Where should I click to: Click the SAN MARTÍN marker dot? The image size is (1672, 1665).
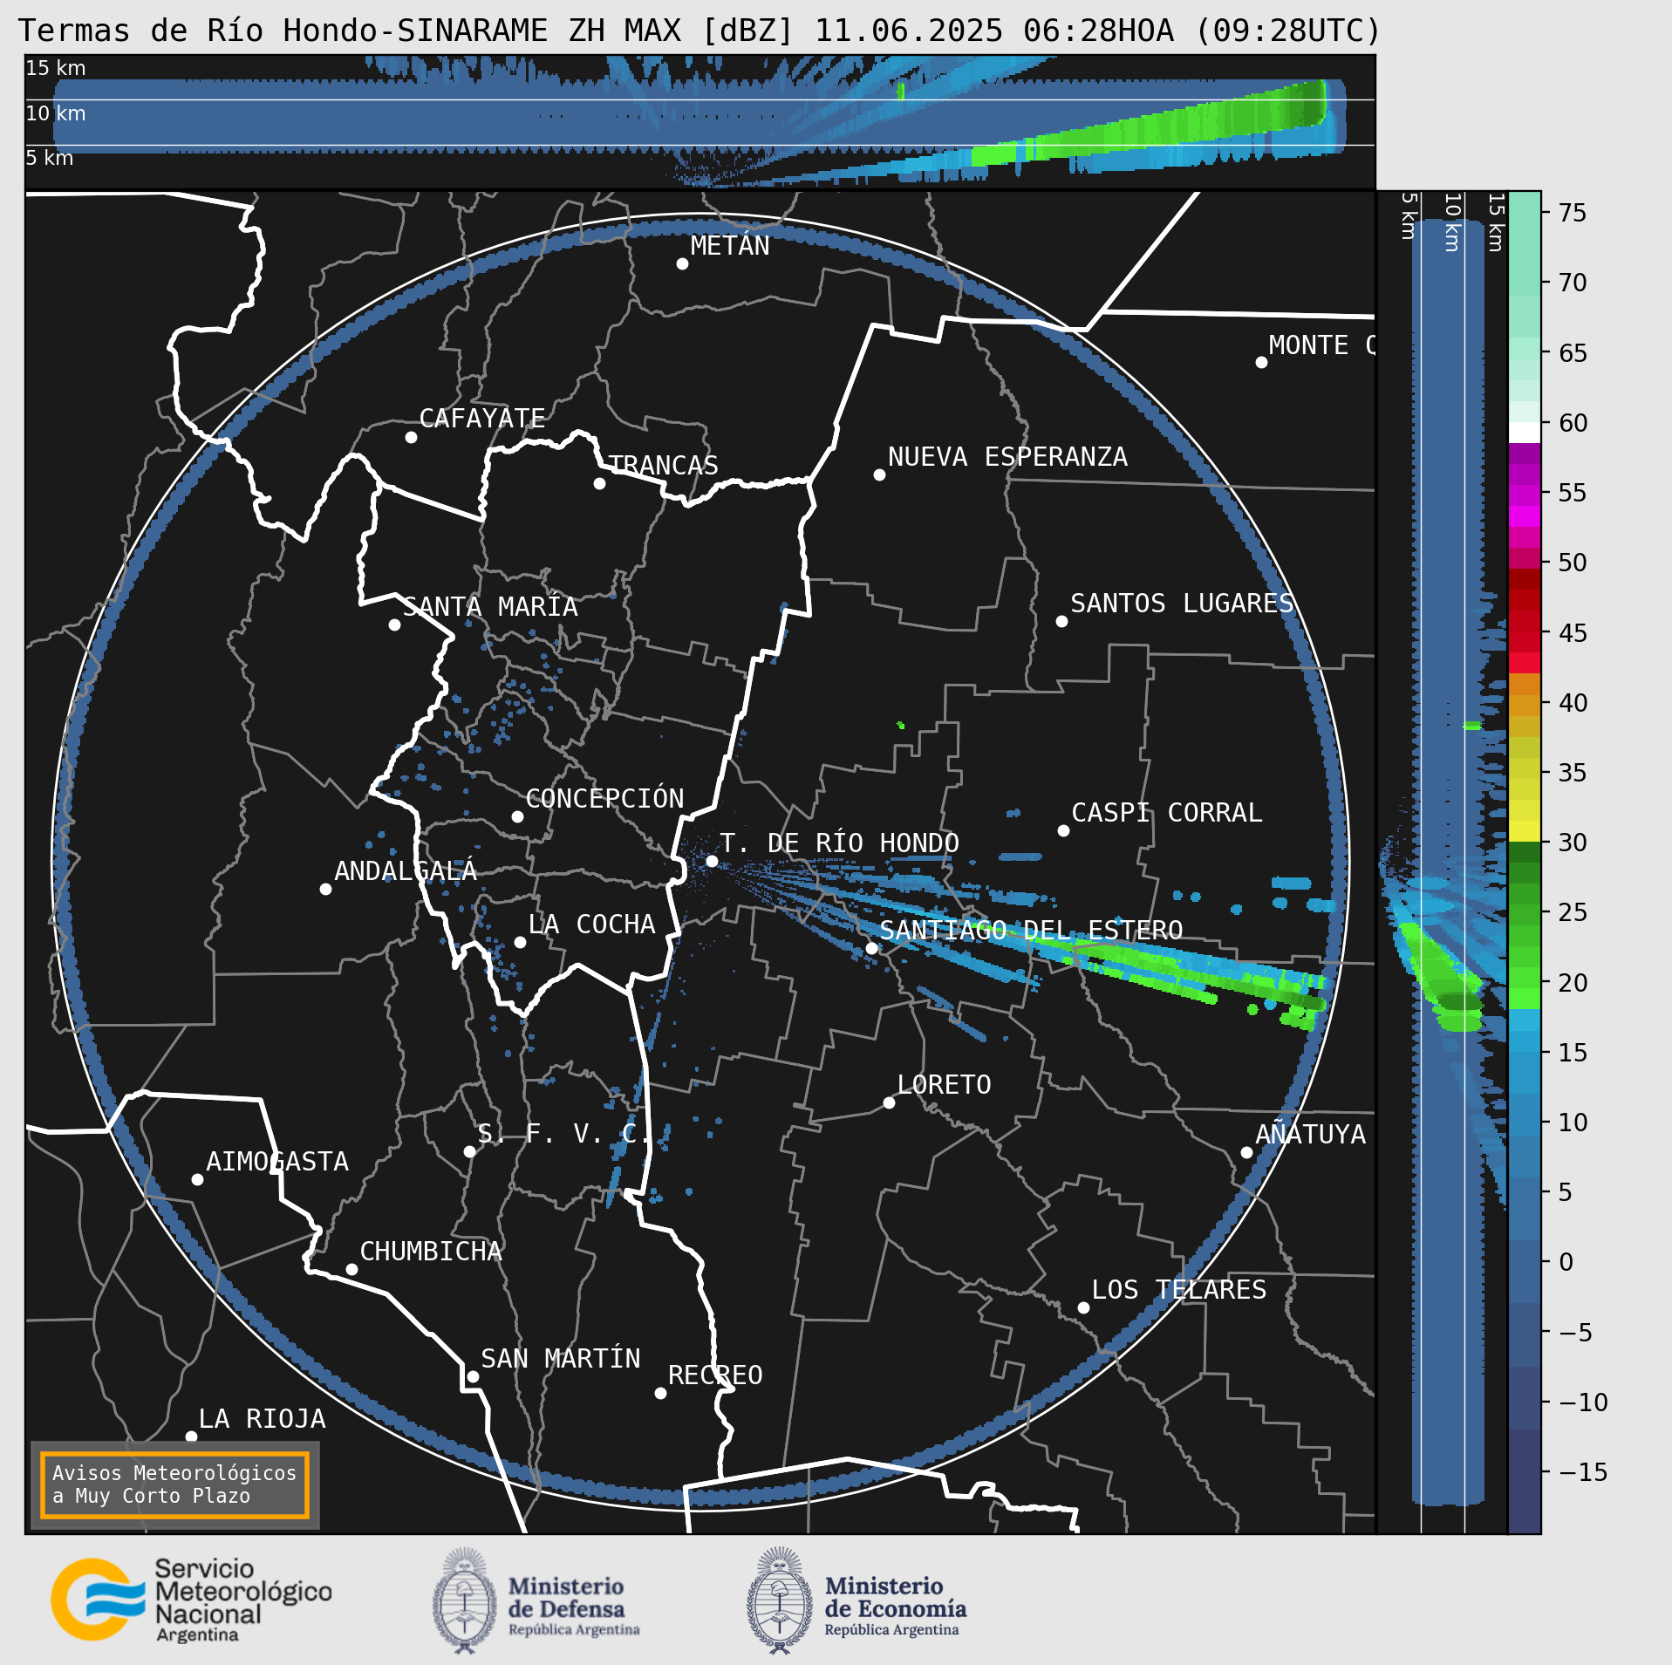(473, 1377)
